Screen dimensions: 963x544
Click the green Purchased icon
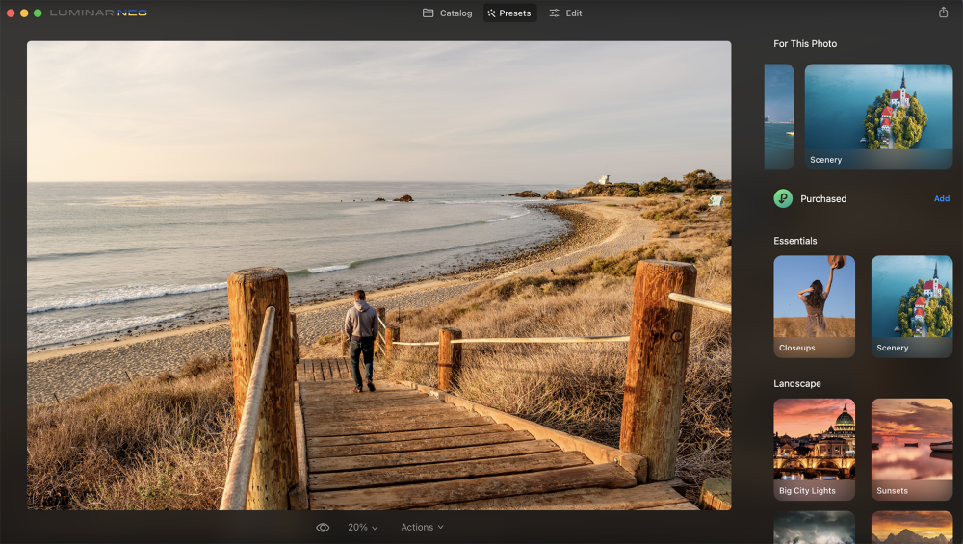783,199
